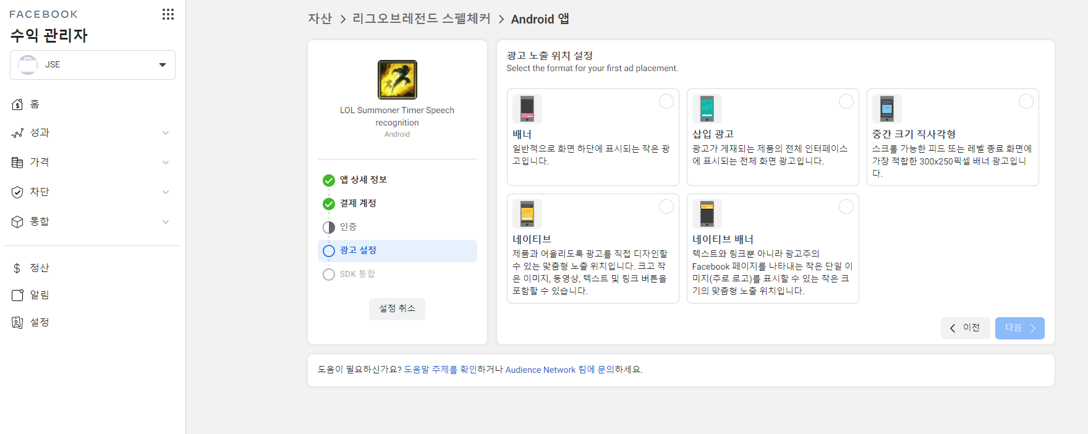Click the 차단 shield icon

17,192
